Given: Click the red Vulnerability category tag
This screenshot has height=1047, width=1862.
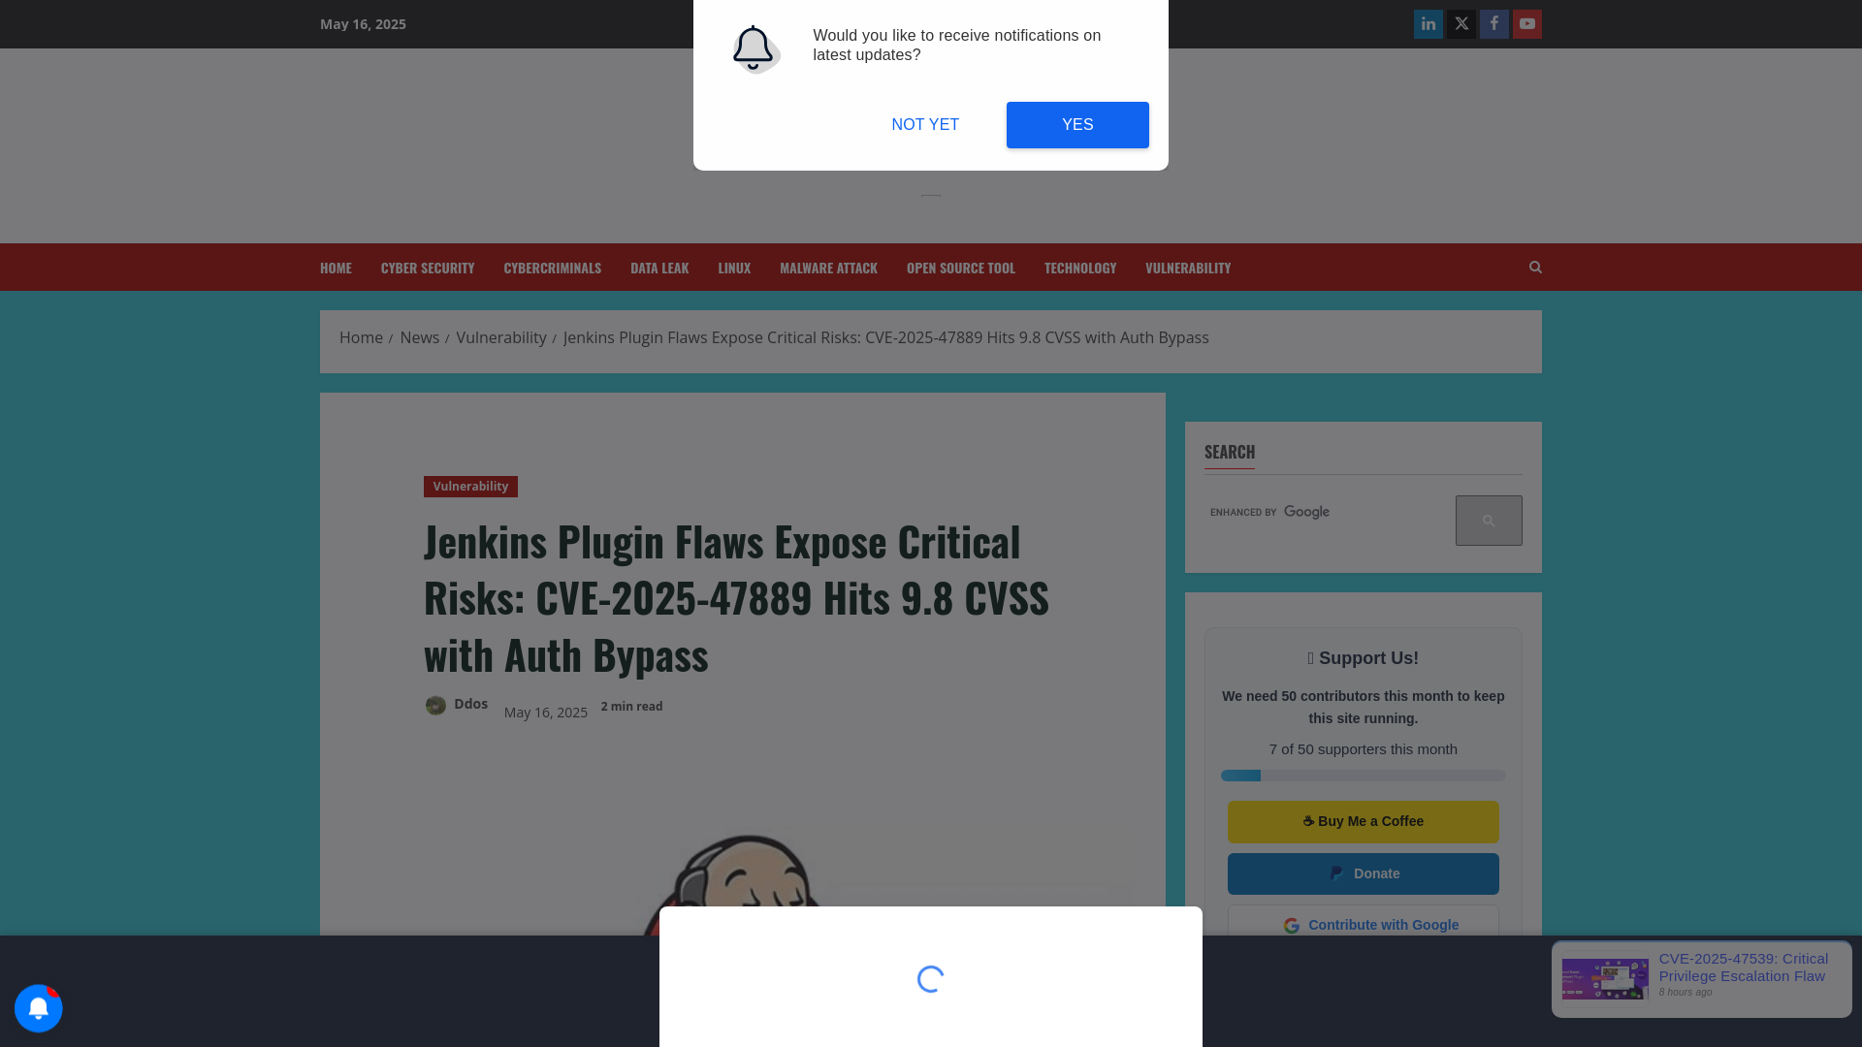Looking at the screenshot, I should click(470, 487).
